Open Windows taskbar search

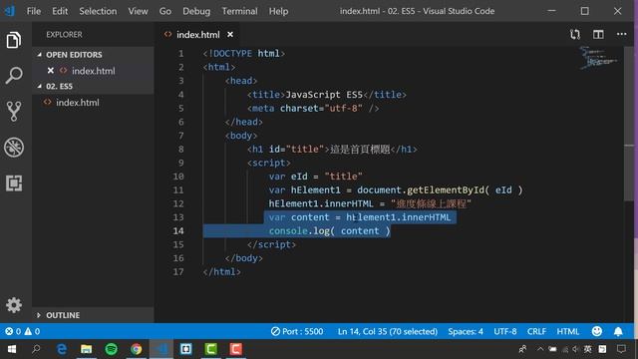(x=36, y=349)
